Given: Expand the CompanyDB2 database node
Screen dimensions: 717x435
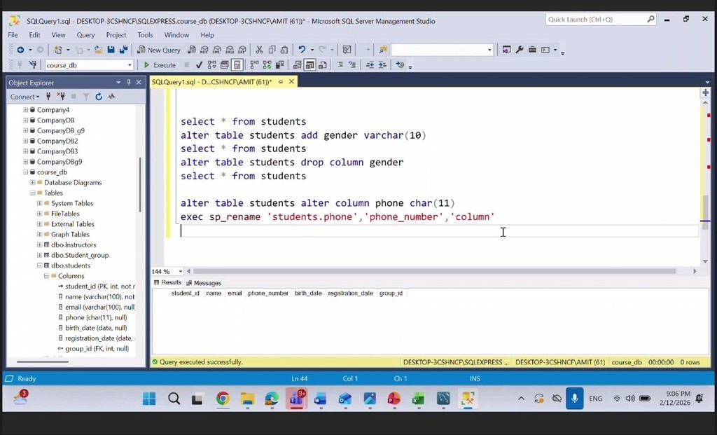Looking at the screenshot, I should click(26, 141).
